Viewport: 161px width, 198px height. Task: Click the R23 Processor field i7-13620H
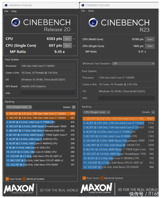(x=127, y=78)
